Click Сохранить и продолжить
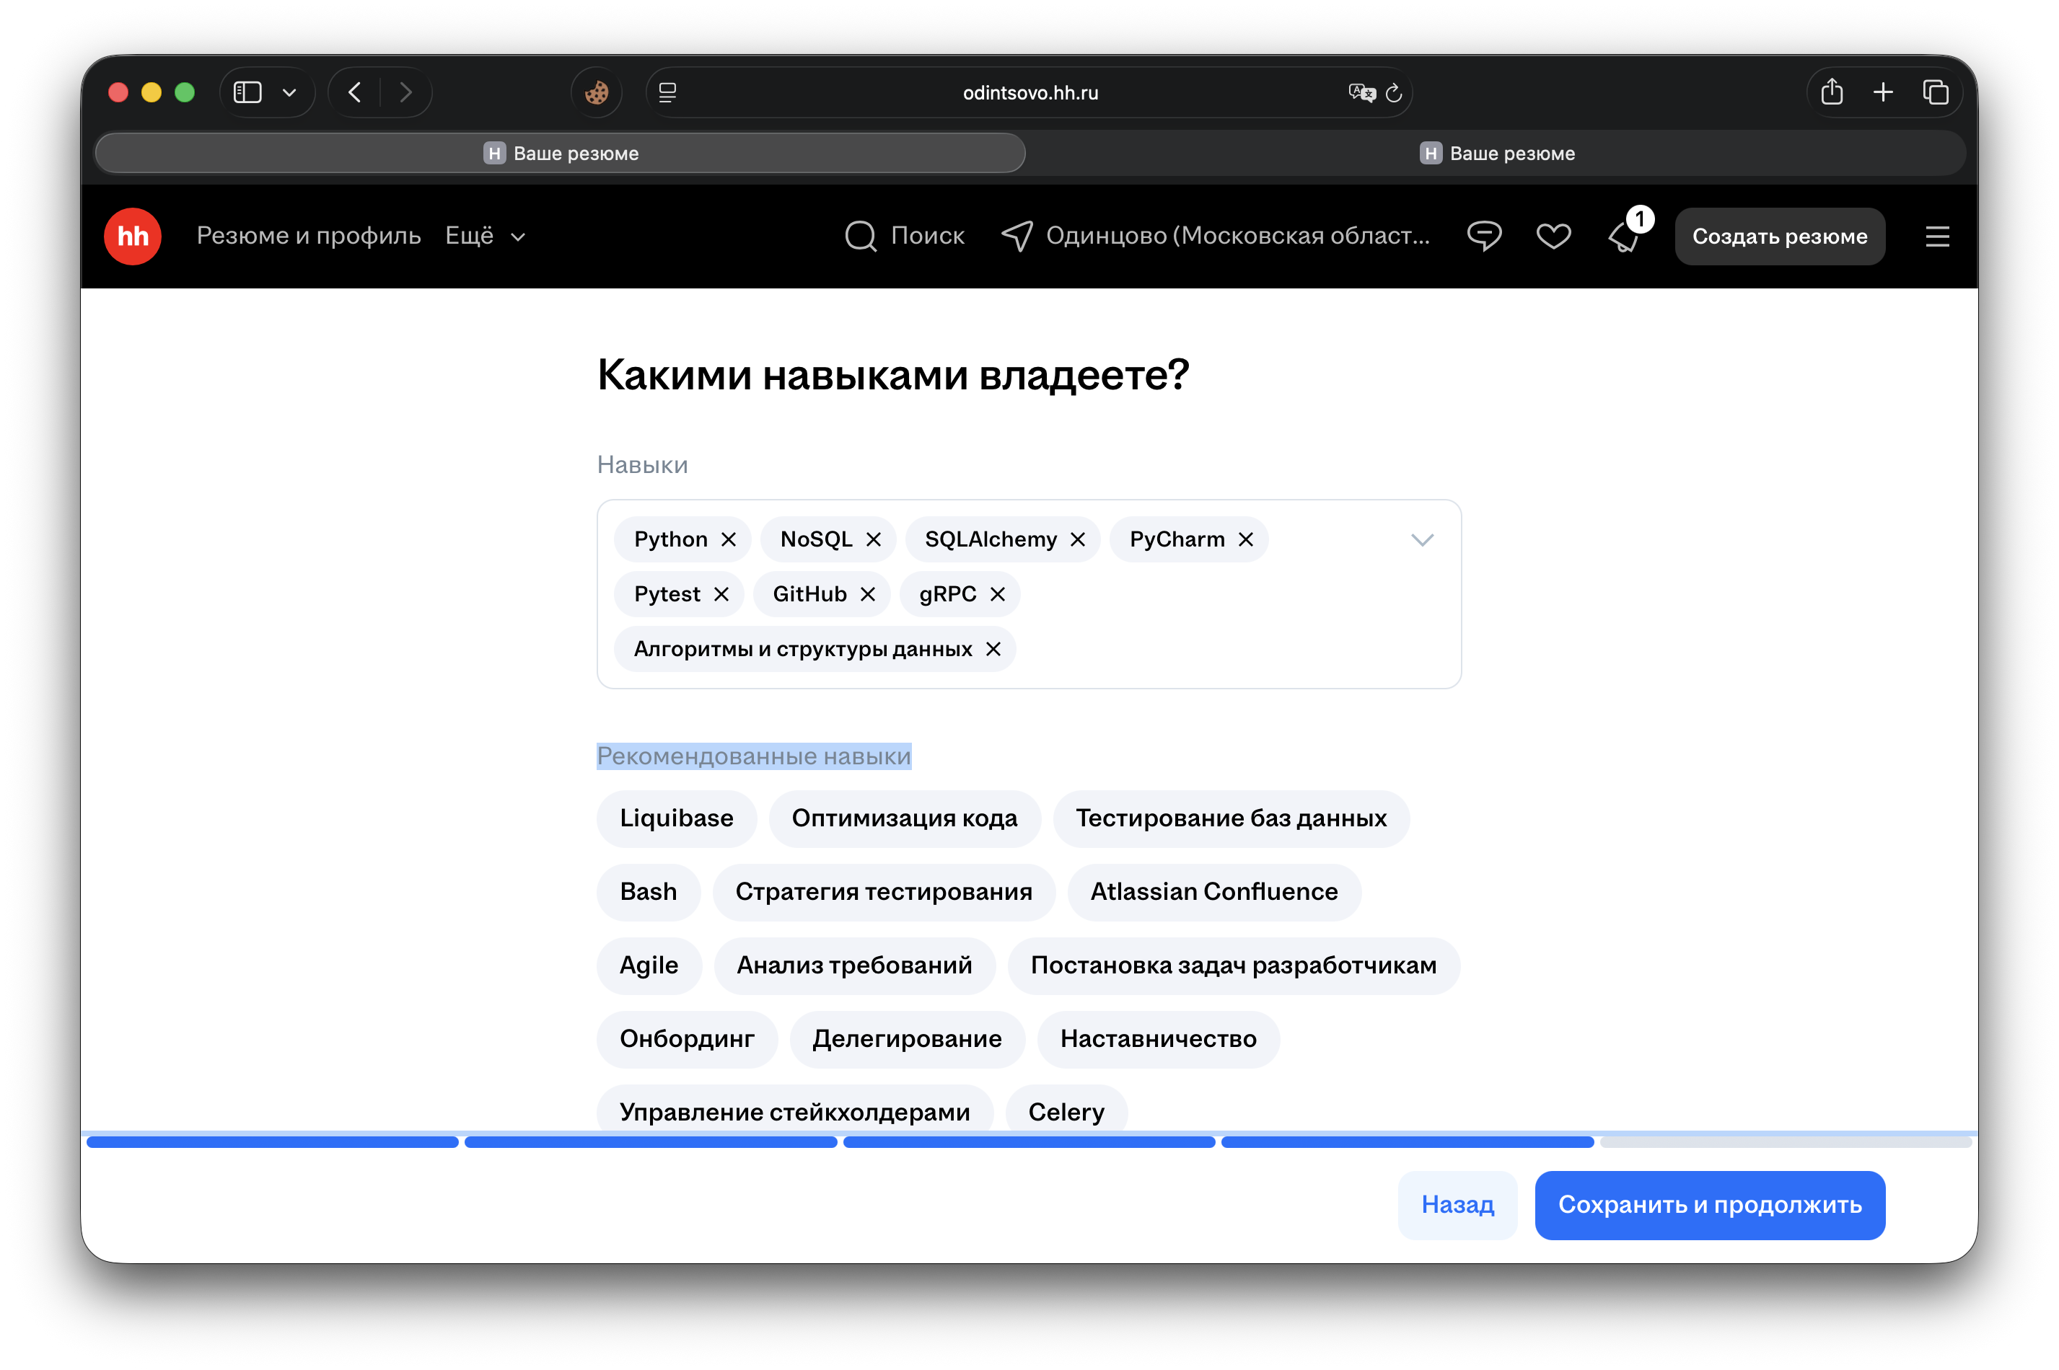 (x=1709, y=1205)
